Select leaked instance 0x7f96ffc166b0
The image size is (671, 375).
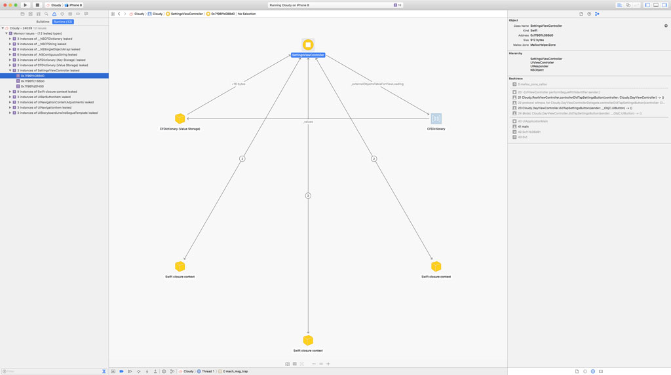pyautogui.click(x=32, y=81)
